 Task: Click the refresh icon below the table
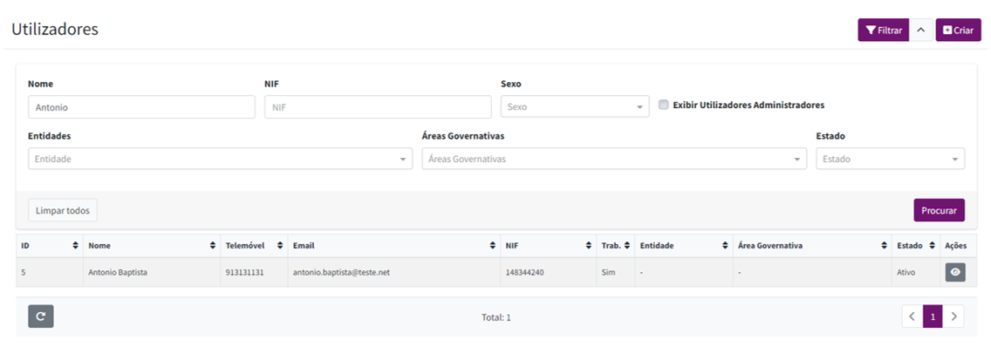(x=41, y=316)
